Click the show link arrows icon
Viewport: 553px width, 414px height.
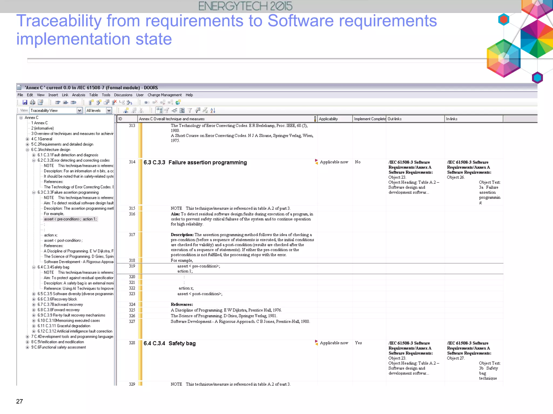174,110
